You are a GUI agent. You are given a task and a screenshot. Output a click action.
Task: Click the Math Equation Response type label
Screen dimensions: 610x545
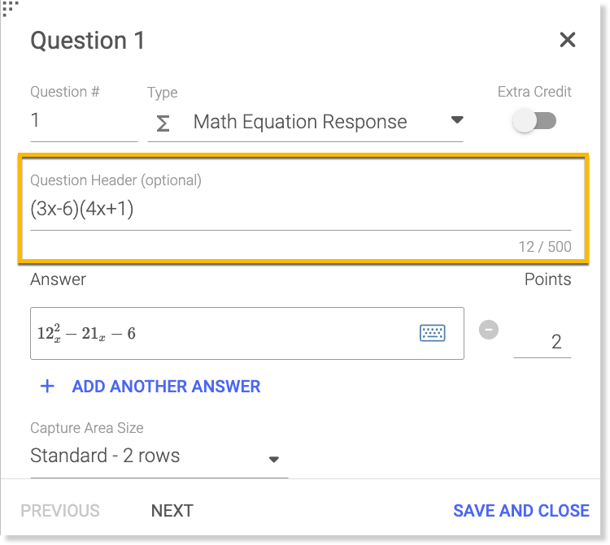(300, 122)
